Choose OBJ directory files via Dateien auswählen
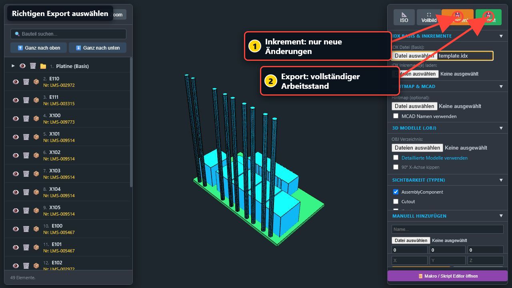512x288 pixels. click(x=417, y=148)
